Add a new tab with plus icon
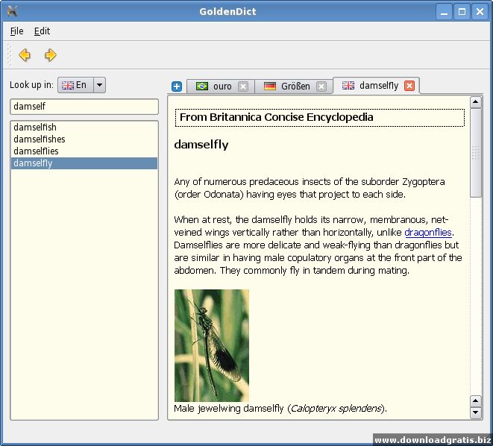Screen dimensions: 493x446 (177, 86)
